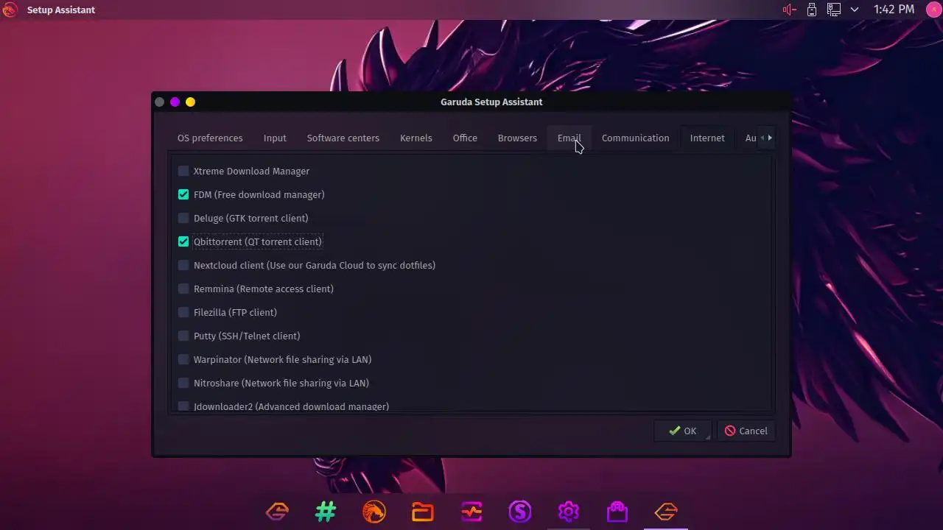
Task: Select the Kernels tab
Action: point(416,138)
